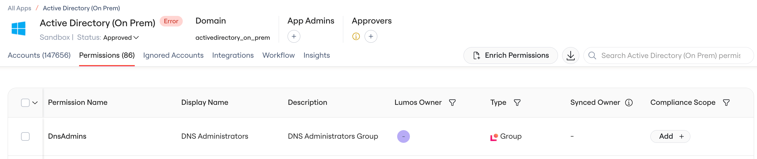Viewport: 757px width, 159px height.
Task: Click the download permissions icon
Action: click(570, 55)
